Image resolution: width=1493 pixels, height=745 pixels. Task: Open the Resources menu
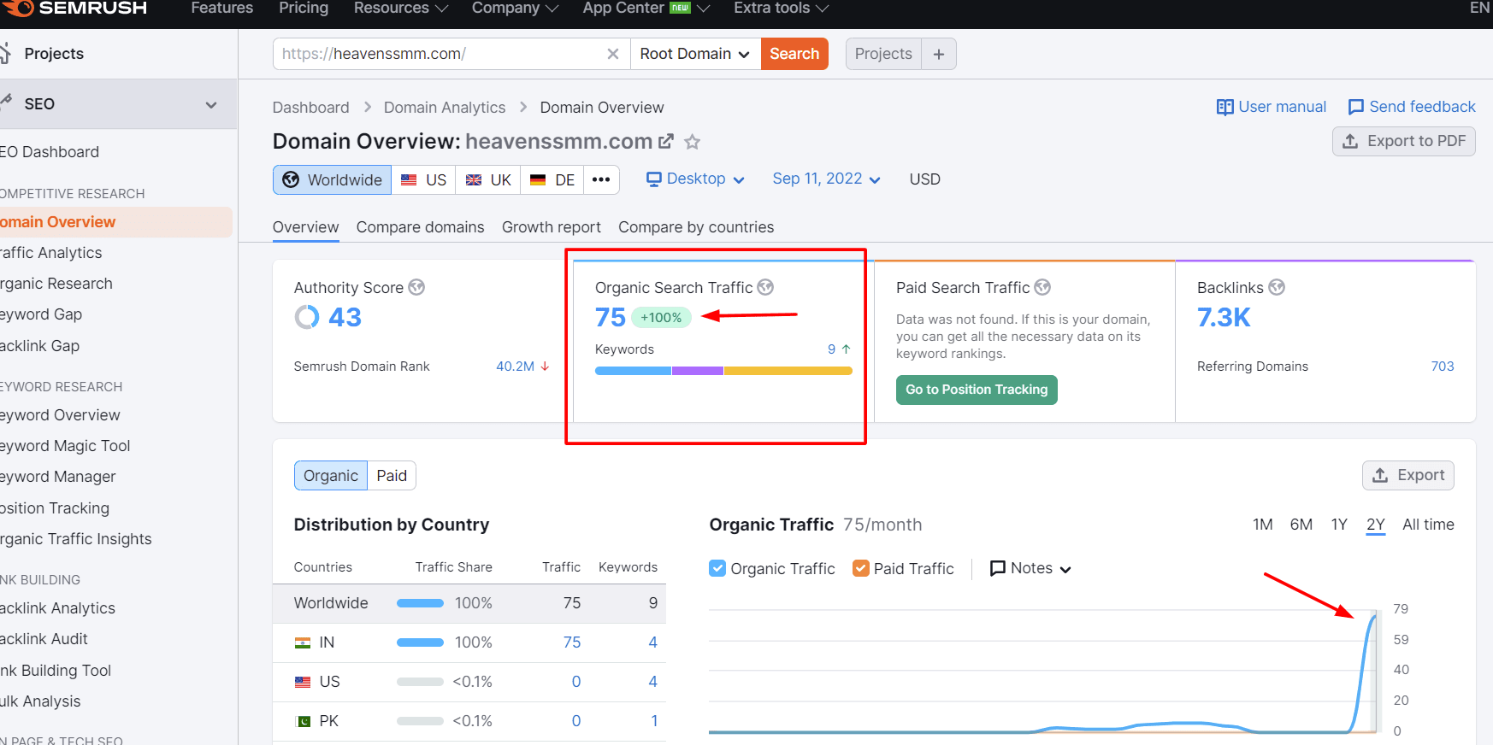(x=401, y=8)
